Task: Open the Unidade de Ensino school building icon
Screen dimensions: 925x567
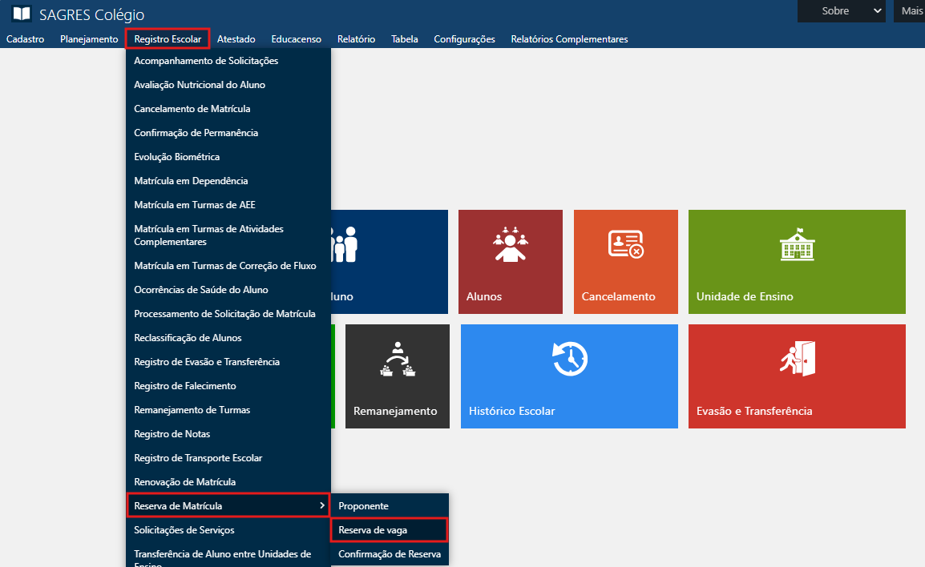Action: tap(797, 244)
